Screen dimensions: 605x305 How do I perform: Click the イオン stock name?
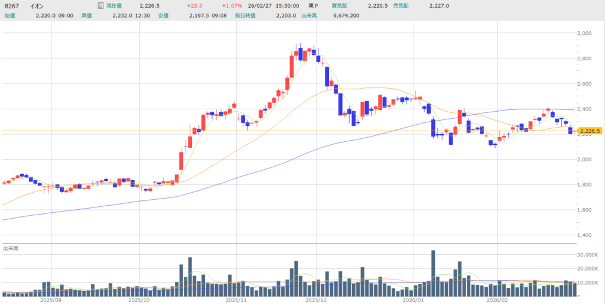tap(36, 6)
